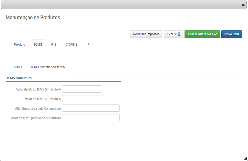Add a new item with Novo Item
This screenshot has height=161, width=248.
pyautogui.click(x=231, y=34)
